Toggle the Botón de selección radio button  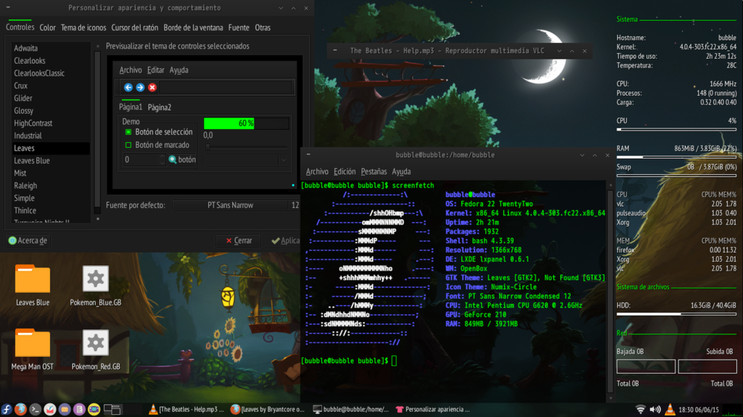128,132
